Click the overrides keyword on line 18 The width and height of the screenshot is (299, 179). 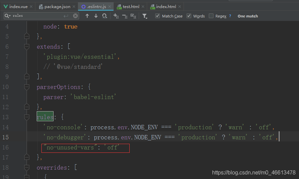(x=52, y=168)
